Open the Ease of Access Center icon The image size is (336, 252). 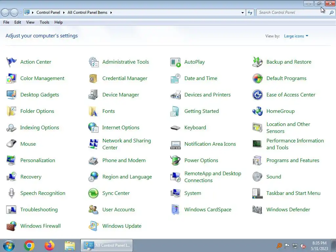(x=258, y=95)
